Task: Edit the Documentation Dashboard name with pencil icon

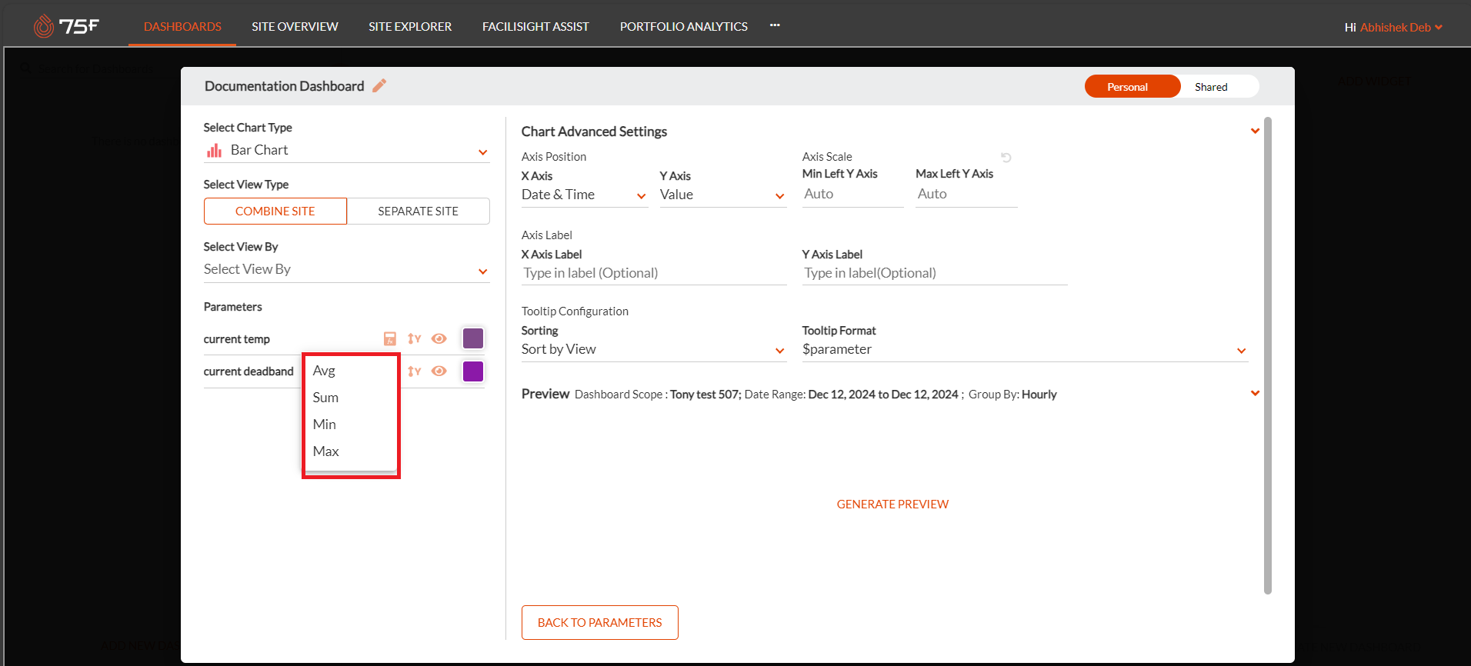Action: 379,85
